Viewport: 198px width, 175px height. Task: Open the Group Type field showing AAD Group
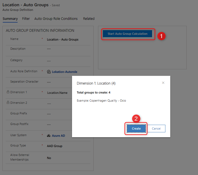(55, 146)
